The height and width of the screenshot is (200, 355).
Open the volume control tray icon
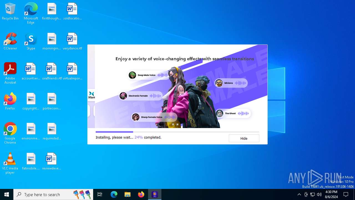tap(319, 194)
